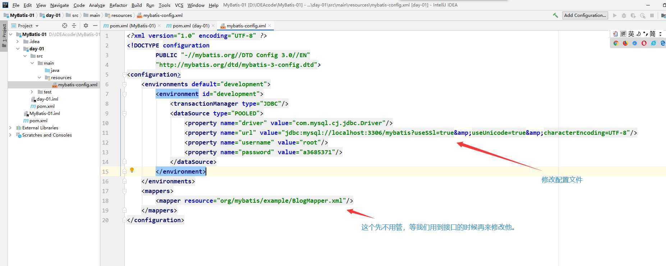Image resolution: width=666 pixels, height=266 pixels.
Task: Click the Profiler run icon
Action: tap(643, 15)
